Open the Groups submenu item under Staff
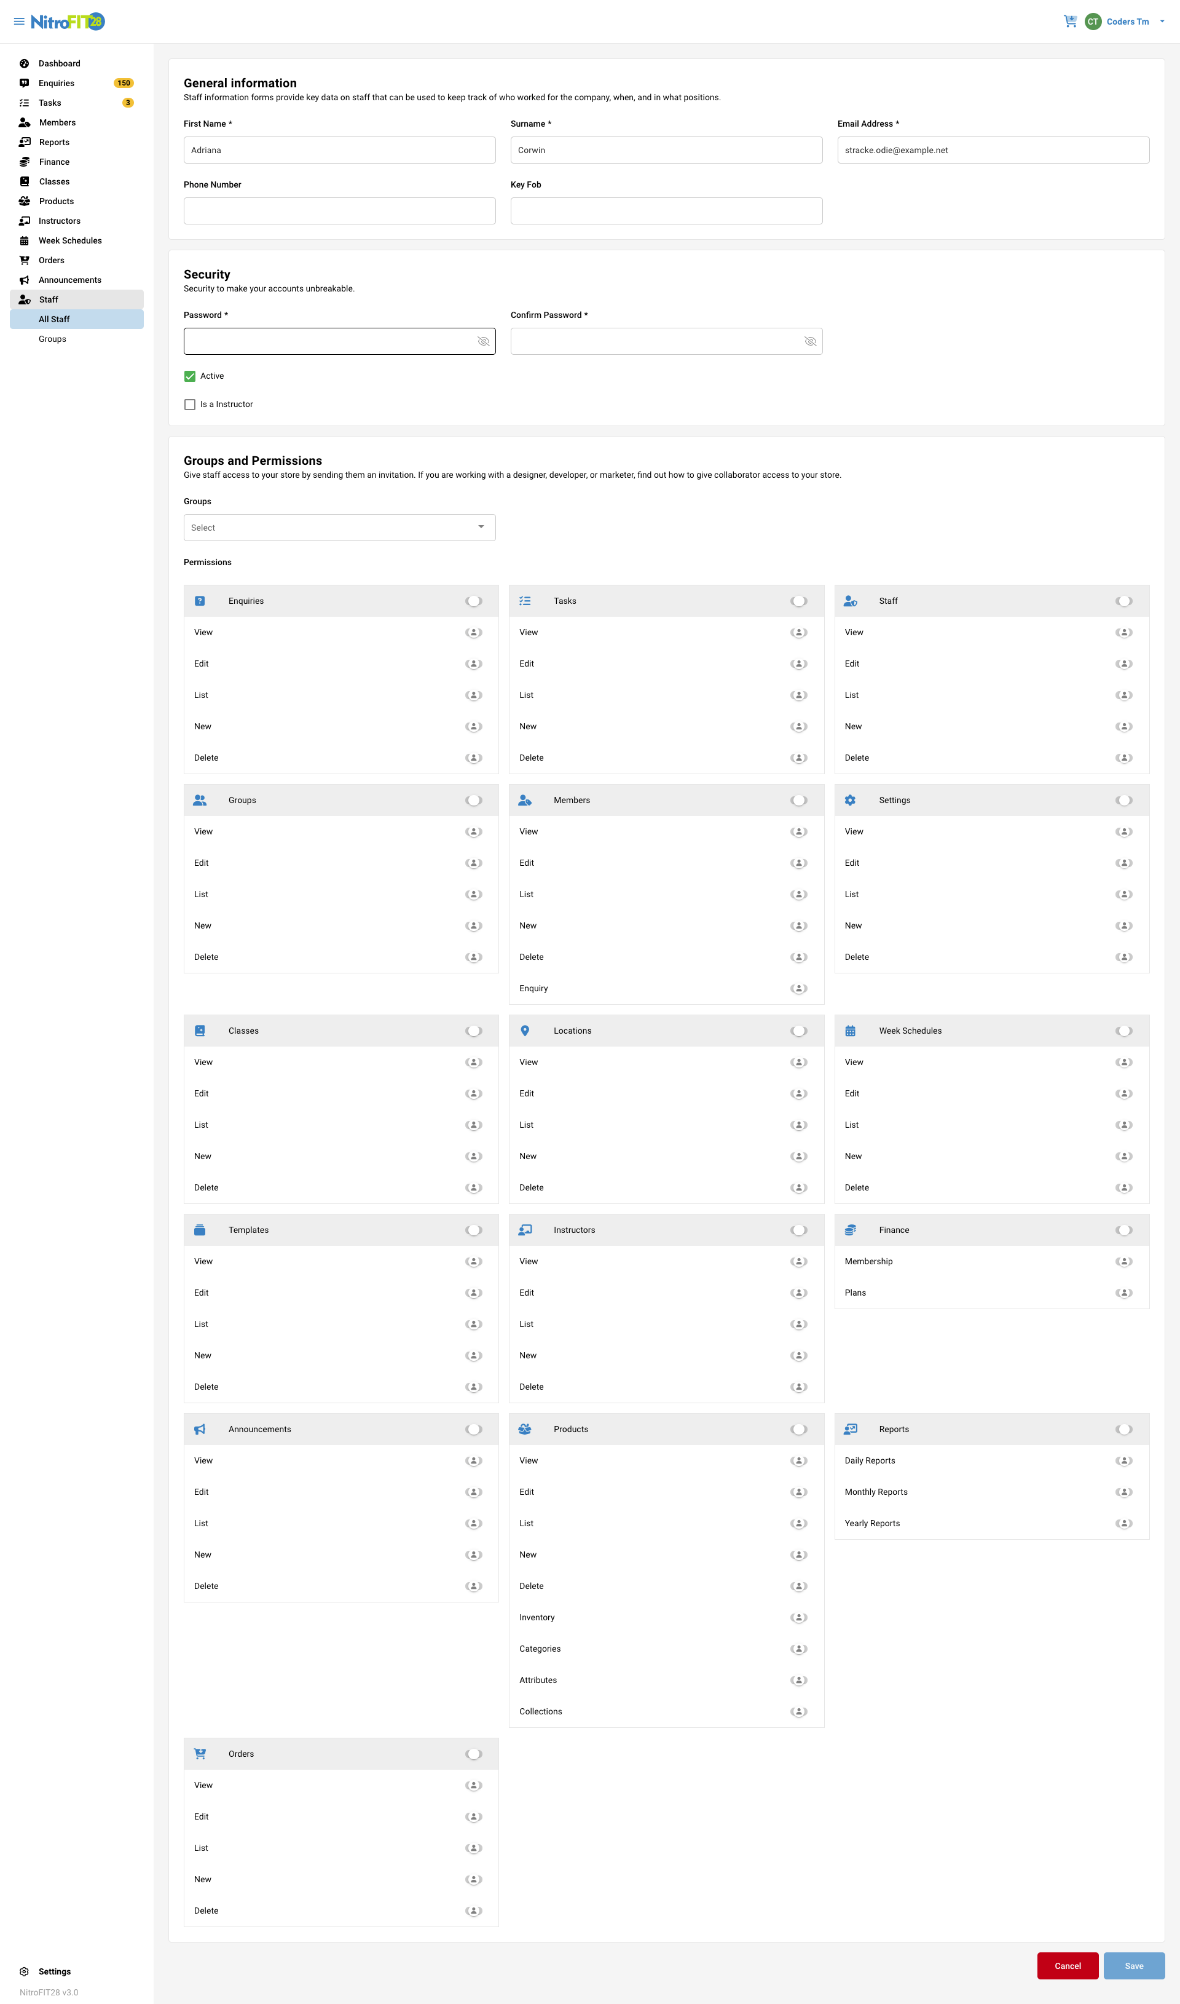1180x2004 pixels. (x=52, y=339)
